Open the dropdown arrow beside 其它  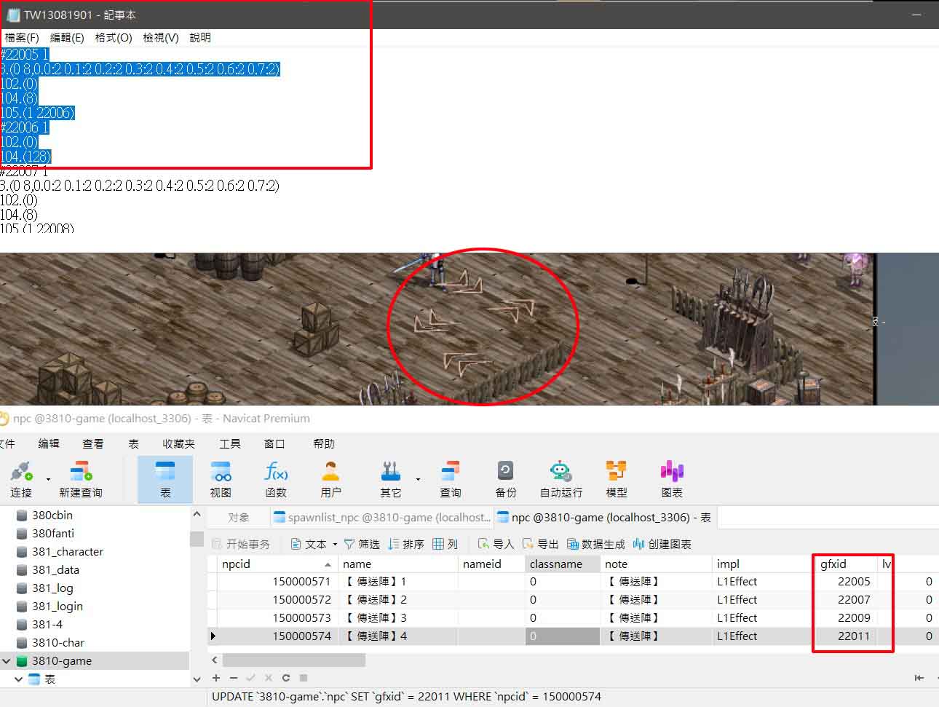point(418,479)
